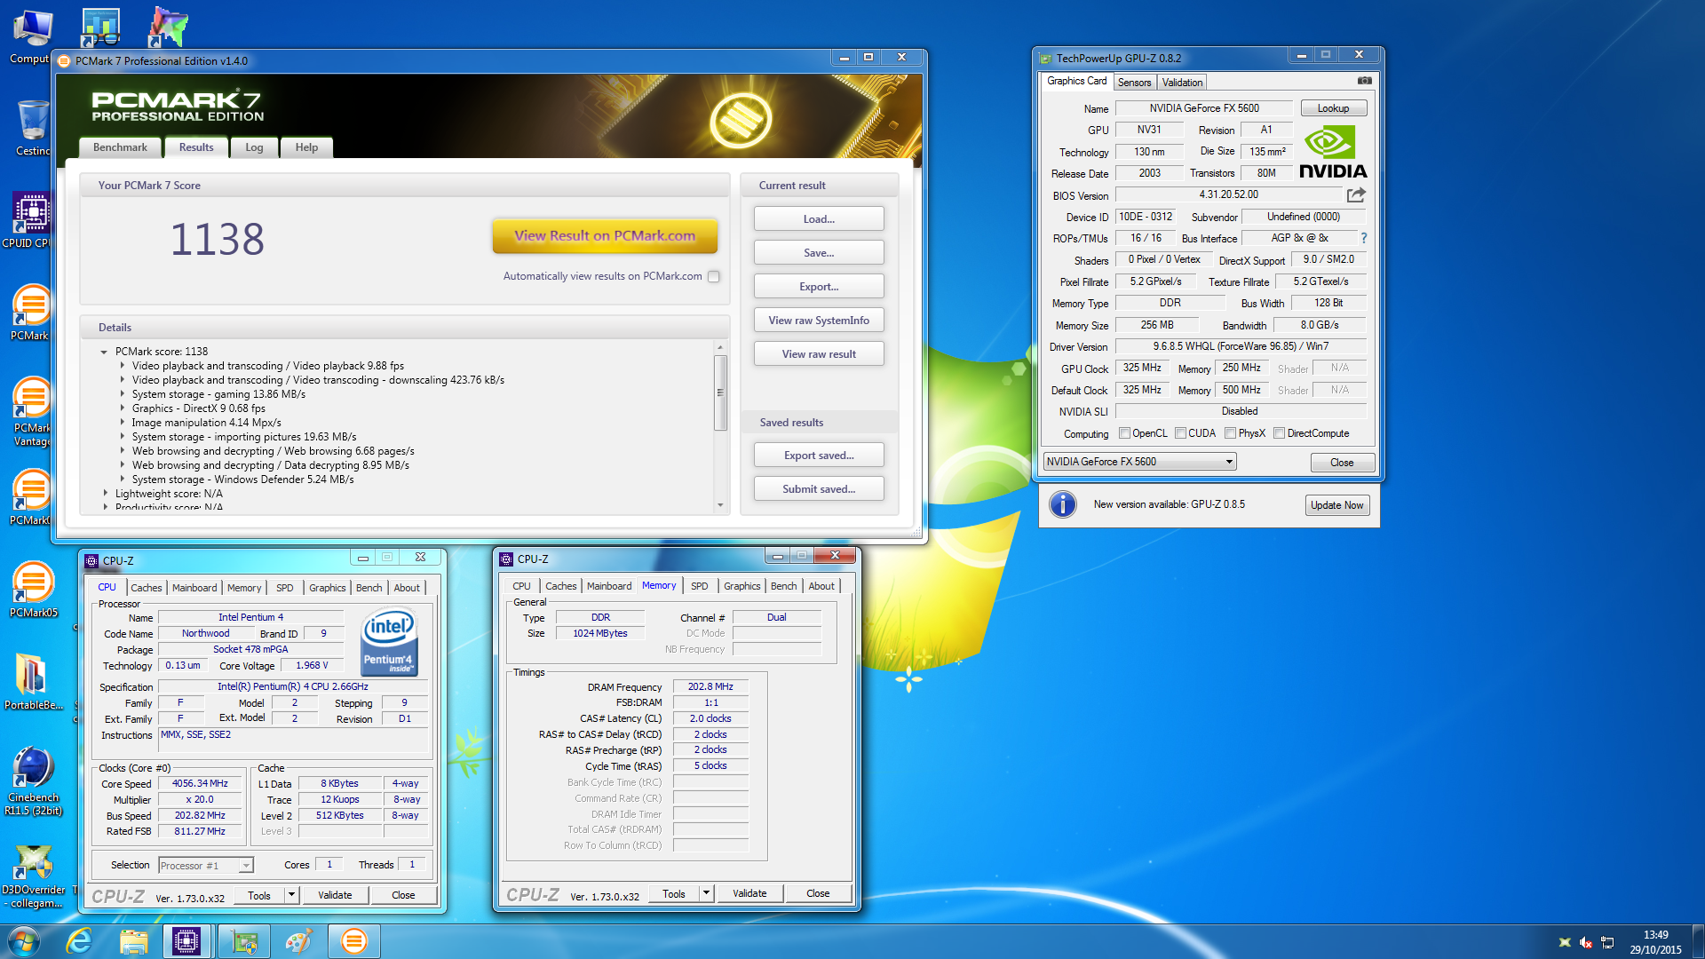Select the PortableBe... desktop folder icon
The height and width of the screenshot is (959, 1705).
click(33, 682)
